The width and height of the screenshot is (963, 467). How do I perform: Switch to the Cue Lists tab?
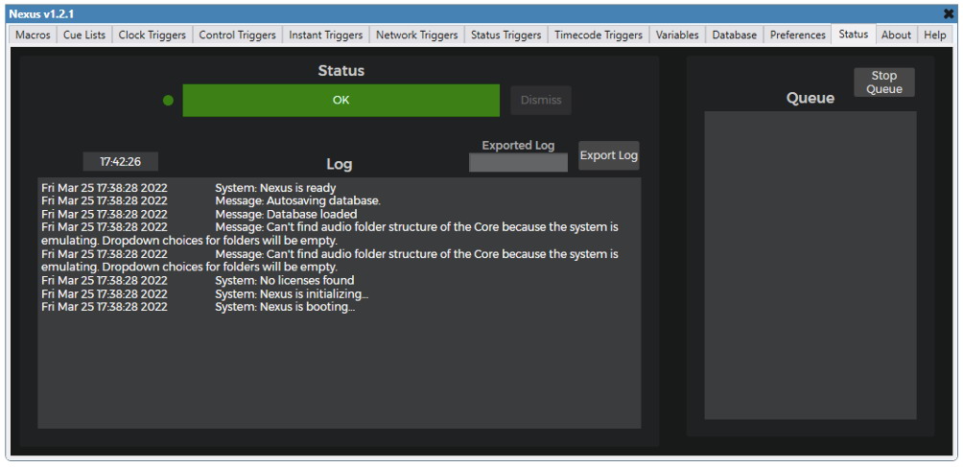tap(84, 35)
